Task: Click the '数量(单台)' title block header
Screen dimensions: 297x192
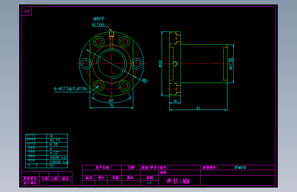Action: (150, 167)
